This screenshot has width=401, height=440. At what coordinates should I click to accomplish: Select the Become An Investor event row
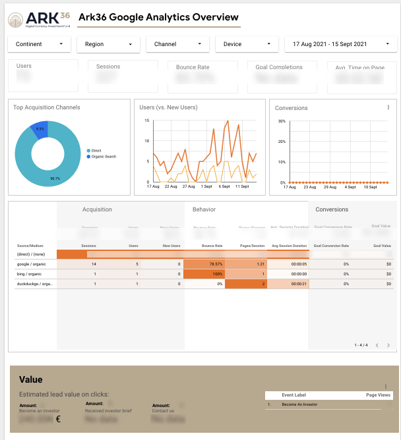pyautogui.click(x=329, y=404)
